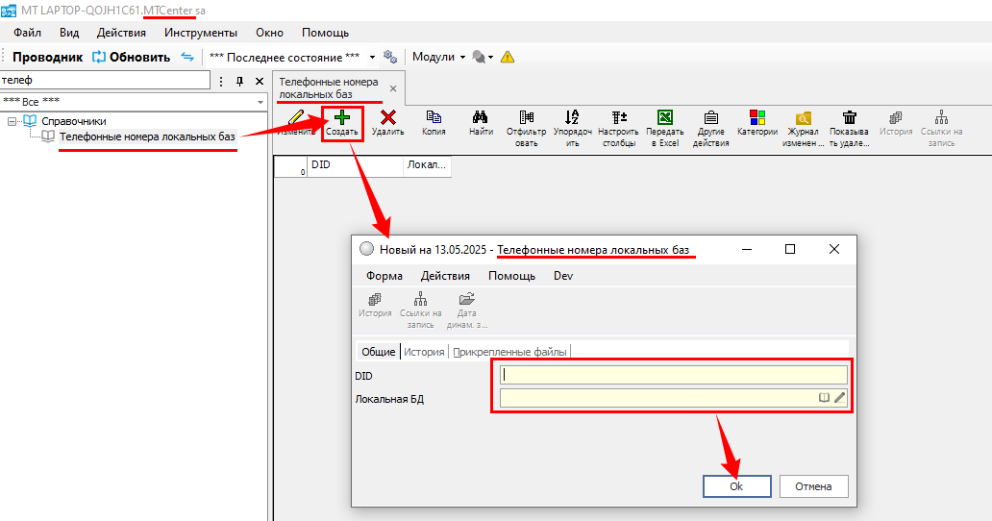Export the table with Передать в Excel

pos(664,118)
